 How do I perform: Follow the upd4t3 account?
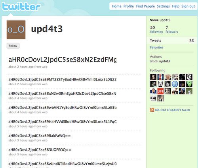tap(13, 46)
